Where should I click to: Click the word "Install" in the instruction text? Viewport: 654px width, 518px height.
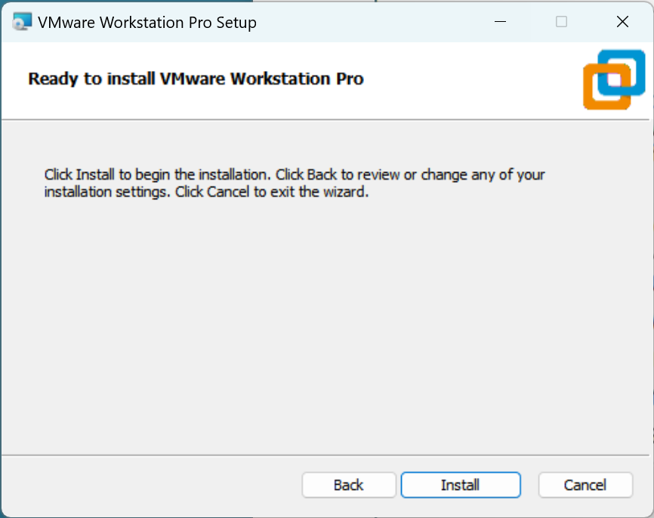point(94,174)
